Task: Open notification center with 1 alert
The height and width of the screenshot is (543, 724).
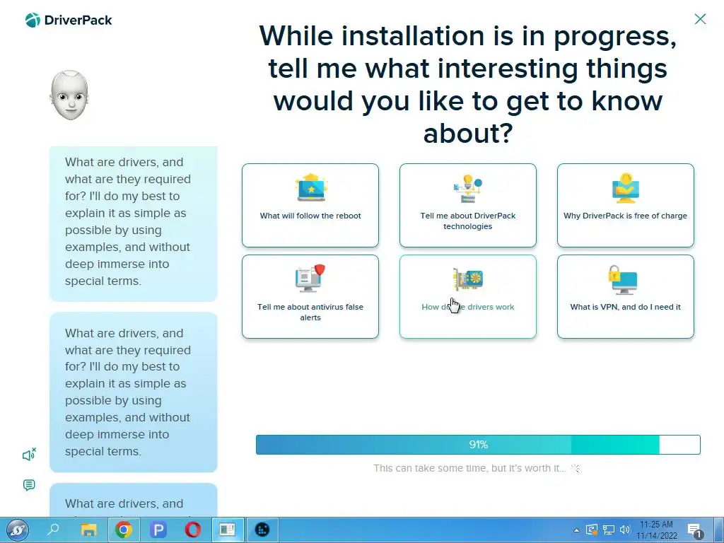Action: pyautogui.click(x=694, y=530)
